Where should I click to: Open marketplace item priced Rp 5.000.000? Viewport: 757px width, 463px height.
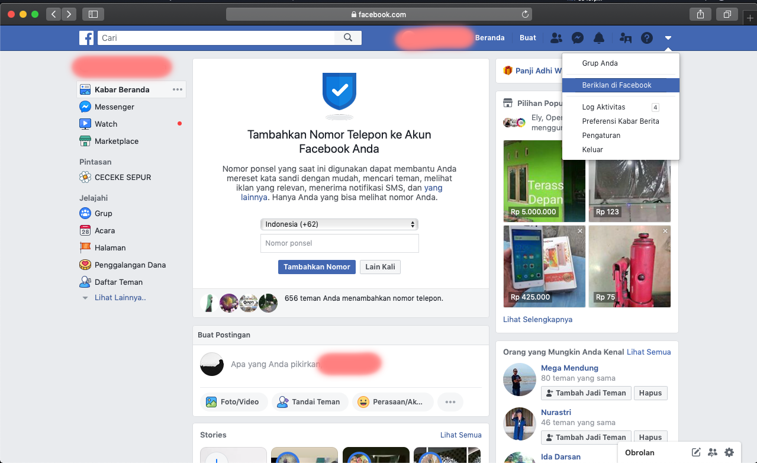pos(545,181)
